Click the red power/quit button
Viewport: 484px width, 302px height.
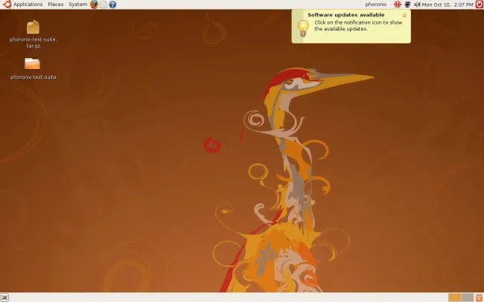480,4
